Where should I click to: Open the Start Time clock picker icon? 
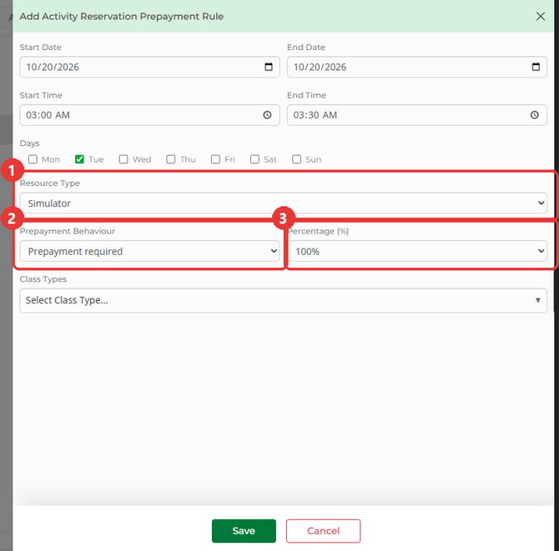coord(267,115)
